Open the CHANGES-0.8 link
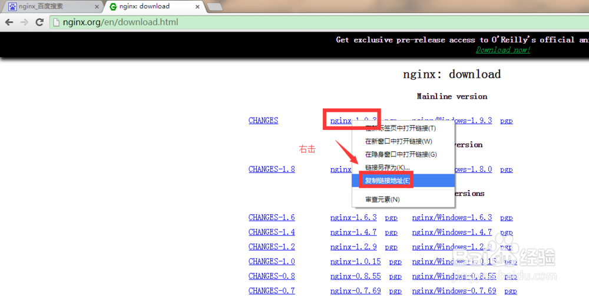Image resolution: width=589 pixels, height=296 pixels. point(272,276)
